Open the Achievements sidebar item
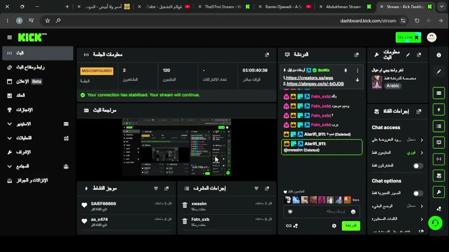Image resolution: width=449 pixels, height=252 pixels. pos(37,110)
